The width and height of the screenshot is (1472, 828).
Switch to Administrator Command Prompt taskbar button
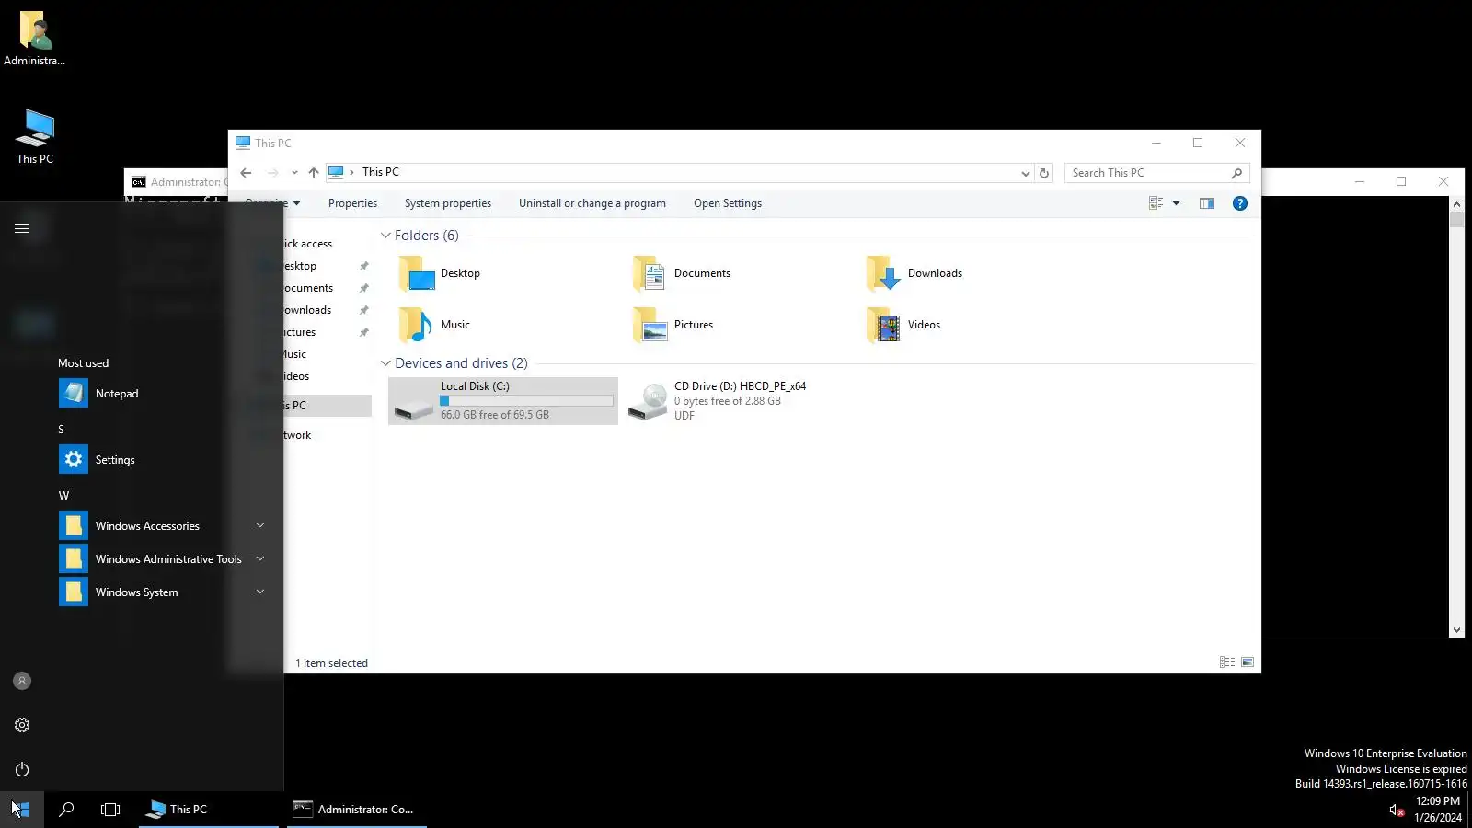[357, 810]
